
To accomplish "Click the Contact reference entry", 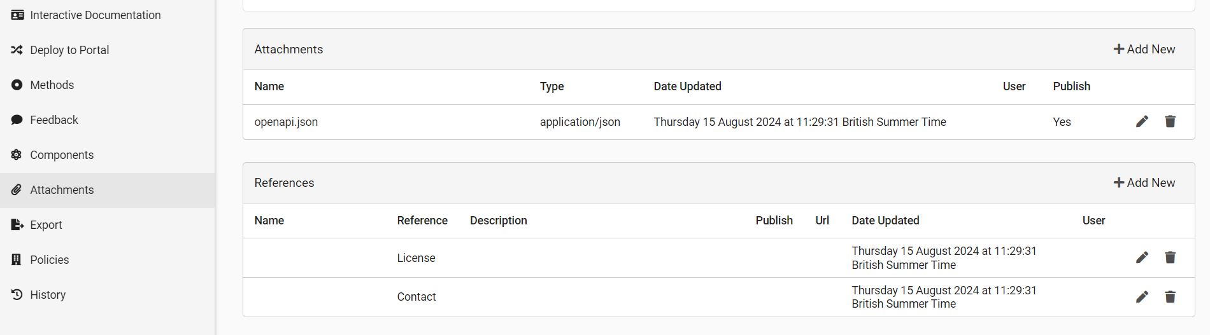I will point(416,297).
